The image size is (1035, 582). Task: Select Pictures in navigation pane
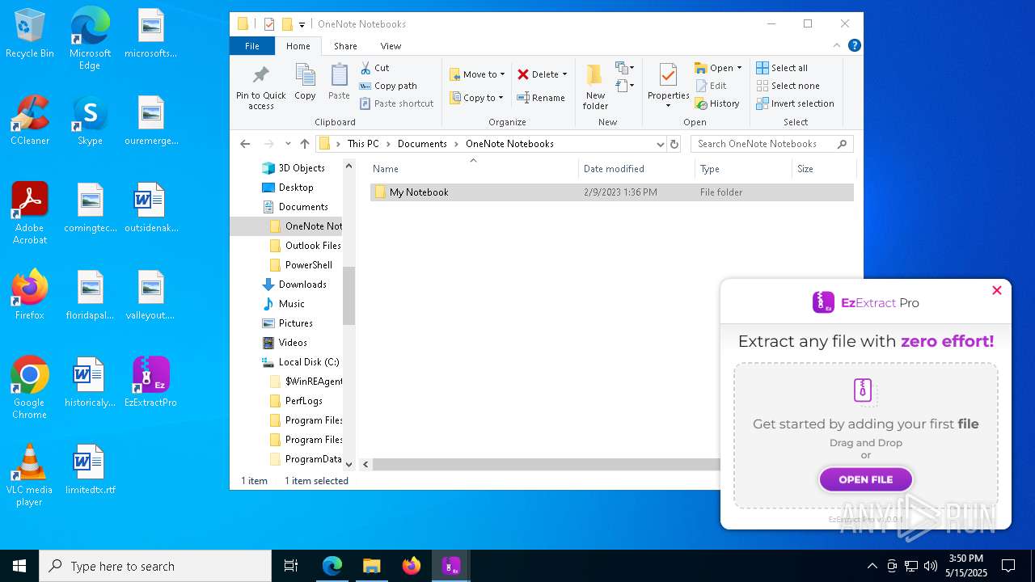coord(287,323)
